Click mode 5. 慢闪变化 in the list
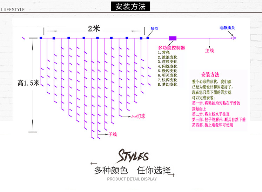Viewport: 262px width, 192px height. 167,71
